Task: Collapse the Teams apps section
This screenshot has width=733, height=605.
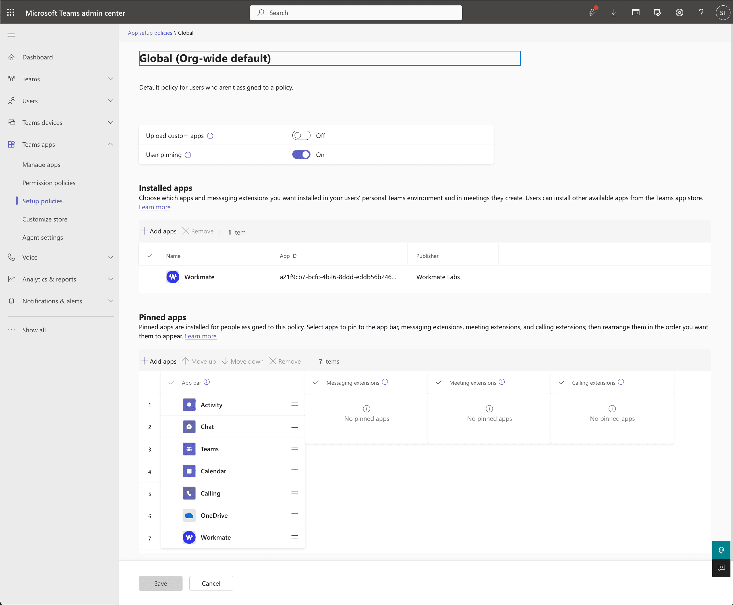Action: 111,144
